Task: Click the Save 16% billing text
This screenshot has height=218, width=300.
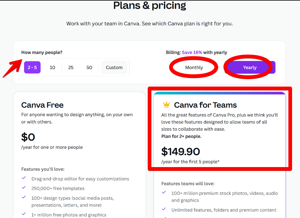Action: point(192,52)
